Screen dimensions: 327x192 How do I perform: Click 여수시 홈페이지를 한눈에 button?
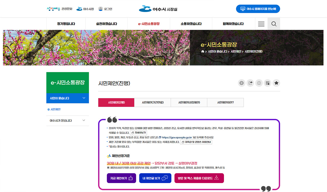[258, 9]
